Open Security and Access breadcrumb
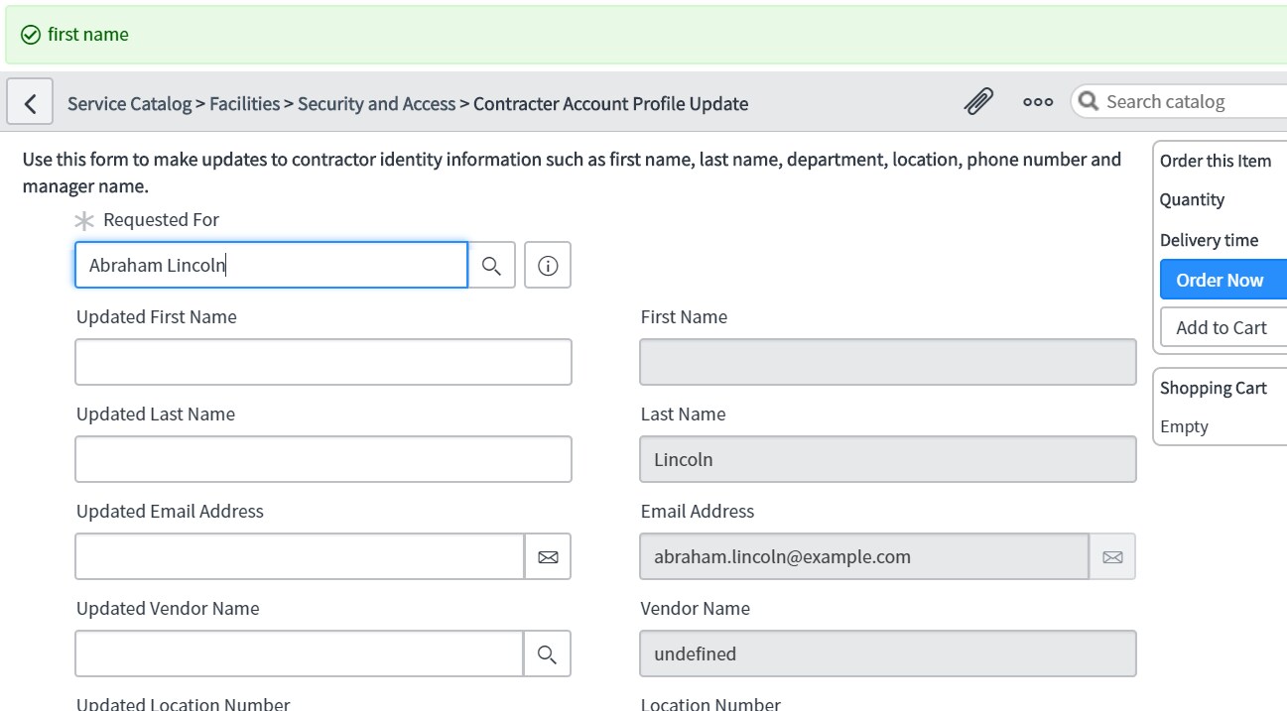Image resolution: width=1287 pixels, height=711 pixels. click(x=376, y=104)
